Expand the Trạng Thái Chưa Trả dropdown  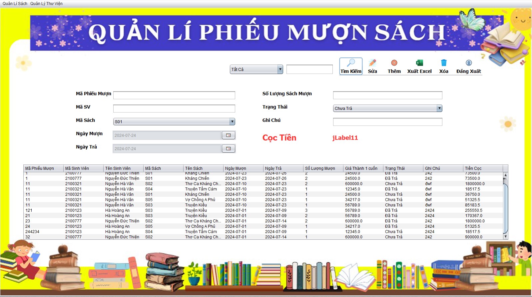tap(388, 108)
